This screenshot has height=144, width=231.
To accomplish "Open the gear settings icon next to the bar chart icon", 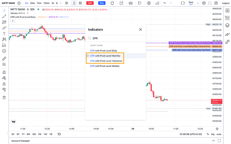I will tap(149, 3).
